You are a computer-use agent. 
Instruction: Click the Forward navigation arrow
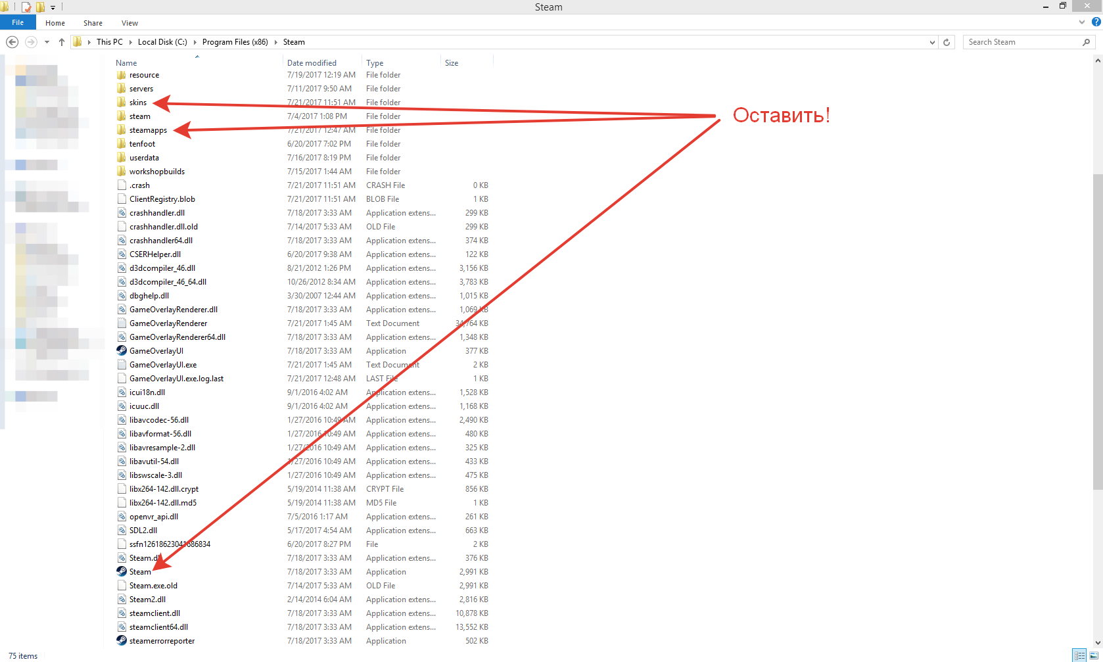tap(31, 42)
